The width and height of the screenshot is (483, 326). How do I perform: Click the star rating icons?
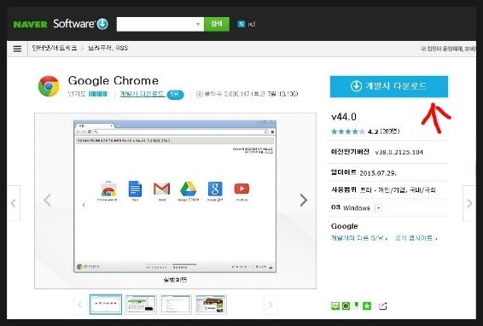tap(348, 131)
